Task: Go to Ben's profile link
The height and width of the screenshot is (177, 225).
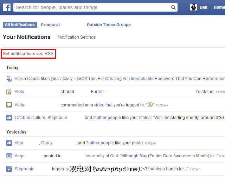Action: coord(203,7)
